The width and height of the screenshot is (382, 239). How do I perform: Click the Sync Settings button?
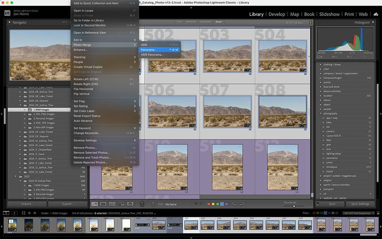pyautogui.click(x=360, y=204)
